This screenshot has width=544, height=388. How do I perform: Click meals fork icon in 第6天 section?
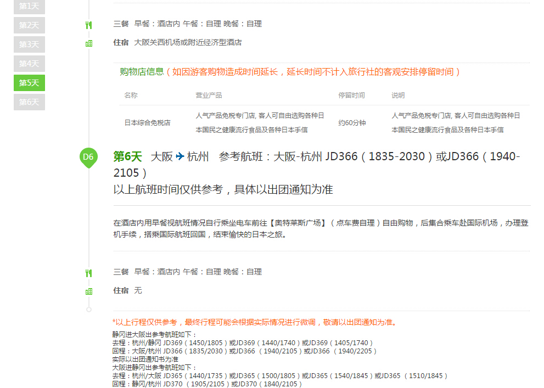tap(89, 273)
